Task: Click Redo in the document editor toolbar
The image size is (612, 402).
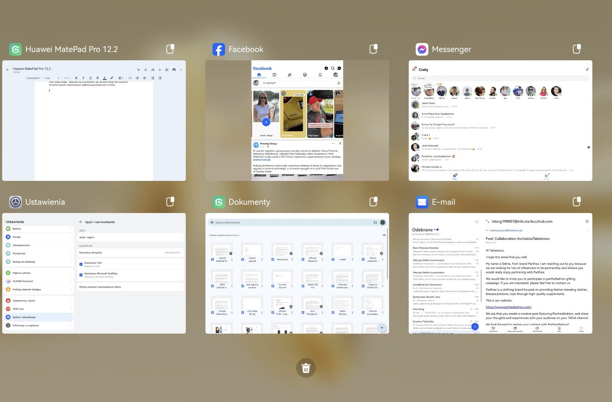Action: (146, 70)
